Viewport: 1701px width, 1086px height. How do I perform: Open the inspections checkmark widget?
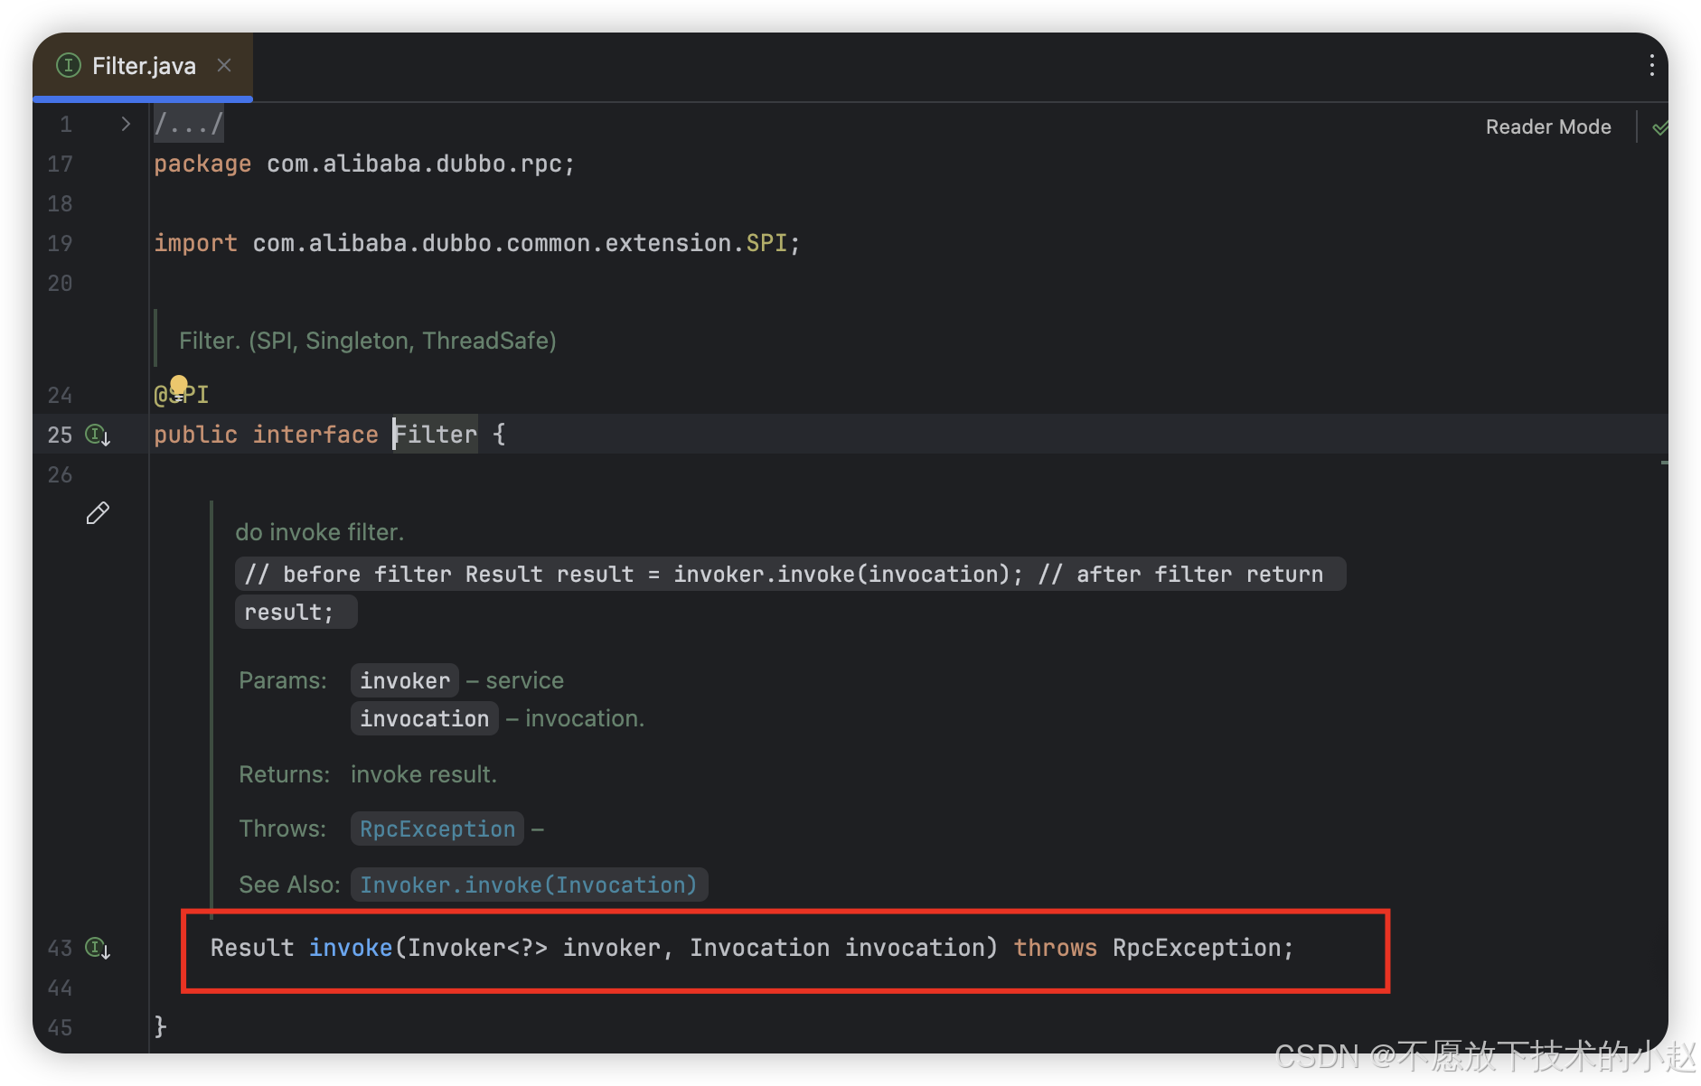pos(1659,127)
